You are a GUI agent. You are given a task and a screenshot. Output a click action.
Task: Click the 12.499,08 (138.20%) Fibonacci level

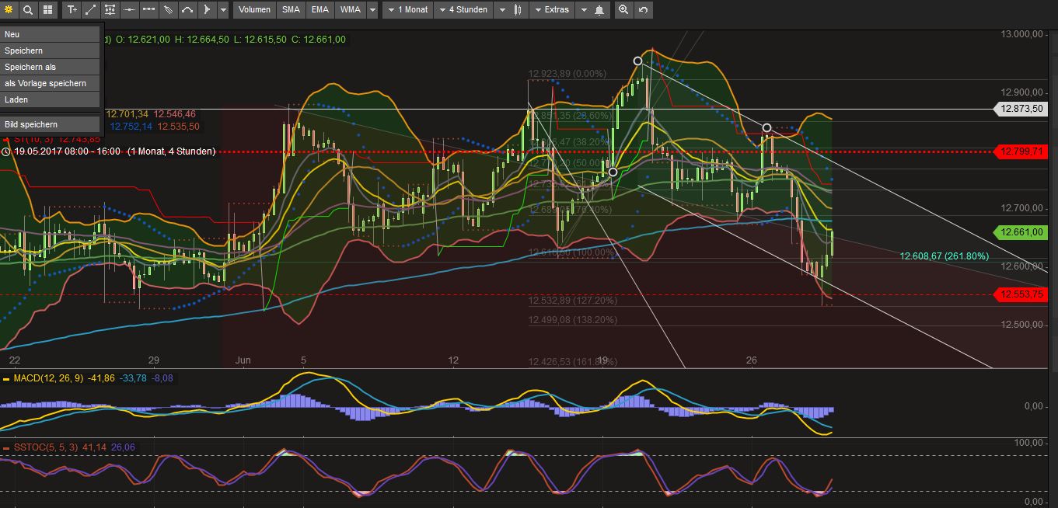click(573, 319)
